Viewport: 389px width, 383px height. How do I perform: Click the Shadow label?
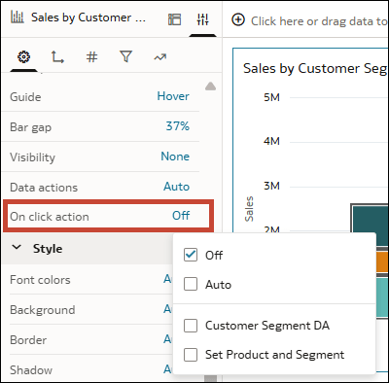click(31, 370)
